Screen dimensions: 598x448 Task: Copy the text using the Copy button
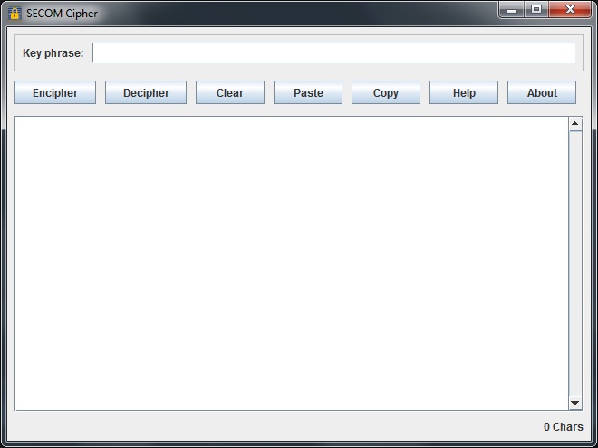[386, 92]
